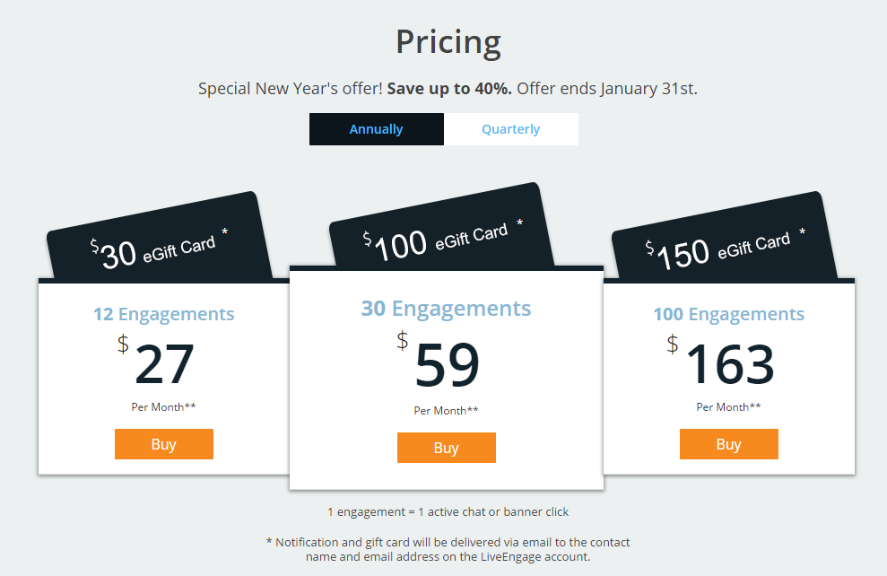Click the $150 eGift Card image
Image resolution: width=887 pixels, height=576 pixels.
point(724,238)
